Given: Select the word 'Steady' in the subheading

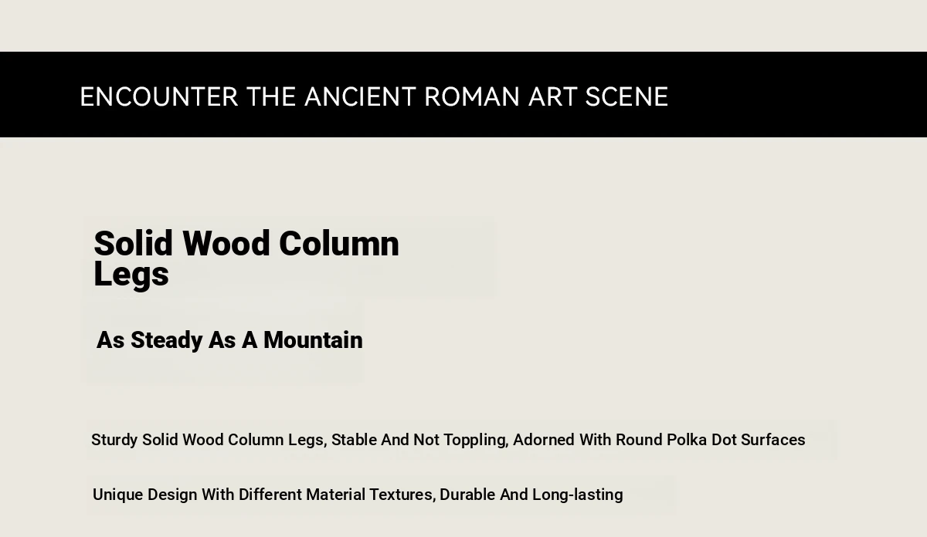Looking at the screenshot, I should (x=166, y=340).
